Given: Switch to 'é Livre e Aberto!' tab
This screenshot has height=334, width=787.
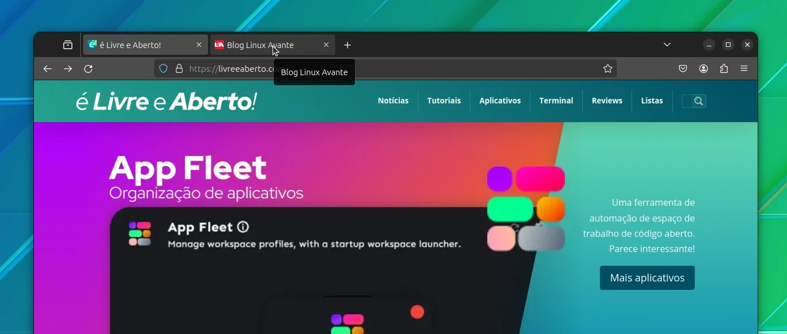Looking at the screenshot, I should (145, 45).
